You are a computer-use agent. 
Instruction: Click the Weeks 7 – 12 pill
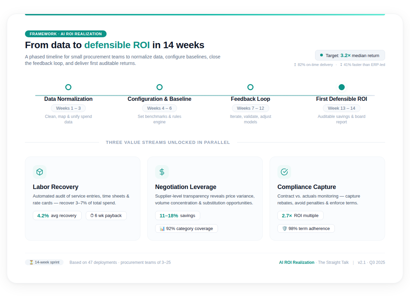tap(250, 108)
